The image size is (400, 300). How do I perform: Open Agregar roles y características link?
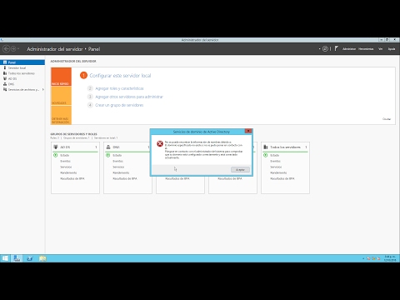119,88
